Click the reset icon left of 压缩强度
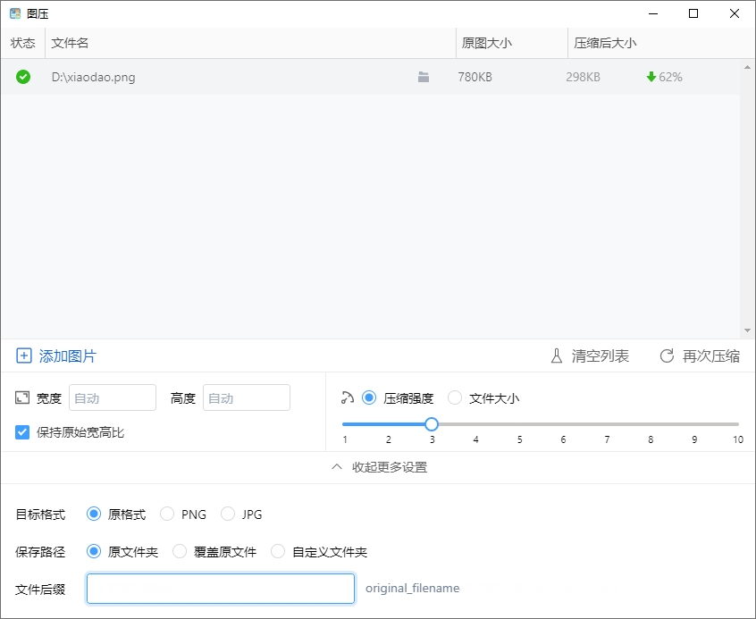Viewport: 756px width, 619px height. 349,397
